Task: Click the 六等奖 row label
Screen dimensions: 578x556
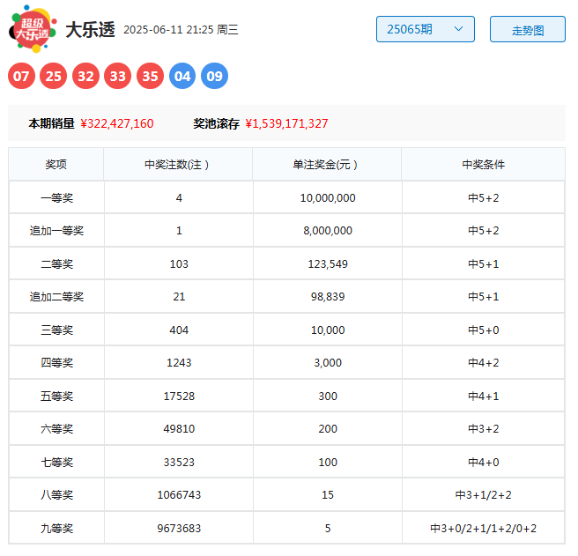Action: [56, 429]
